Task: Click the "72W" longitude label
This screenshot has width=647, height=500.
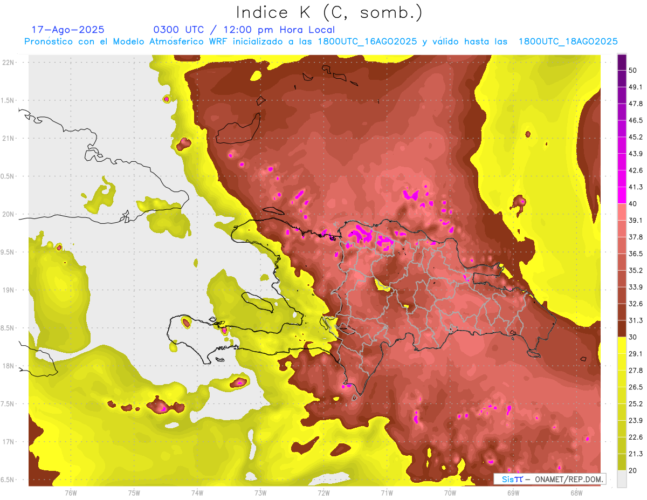Action: 323,492
